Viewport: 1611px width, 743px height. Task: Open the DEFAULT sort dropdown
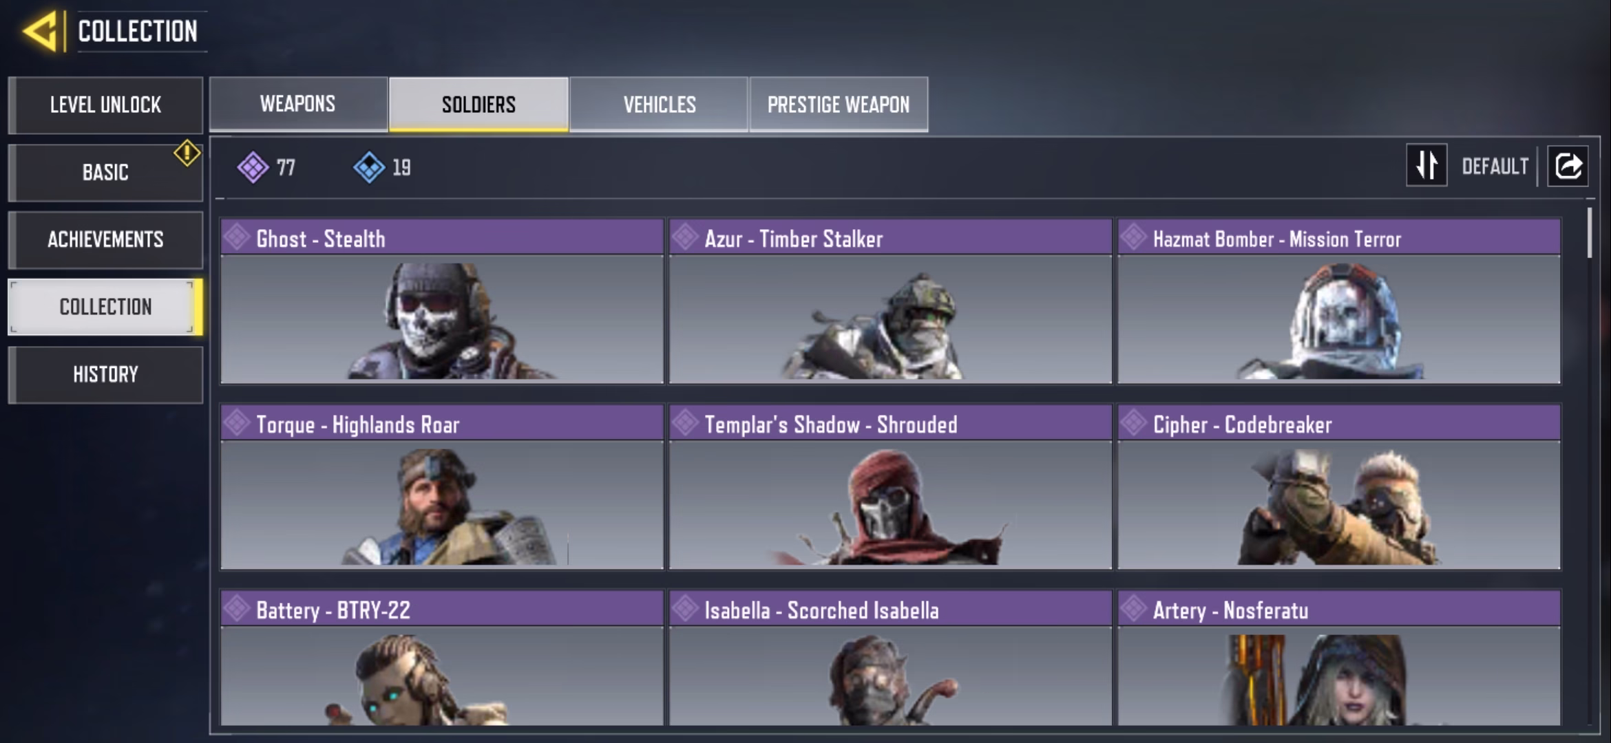tap(1495, 166)
